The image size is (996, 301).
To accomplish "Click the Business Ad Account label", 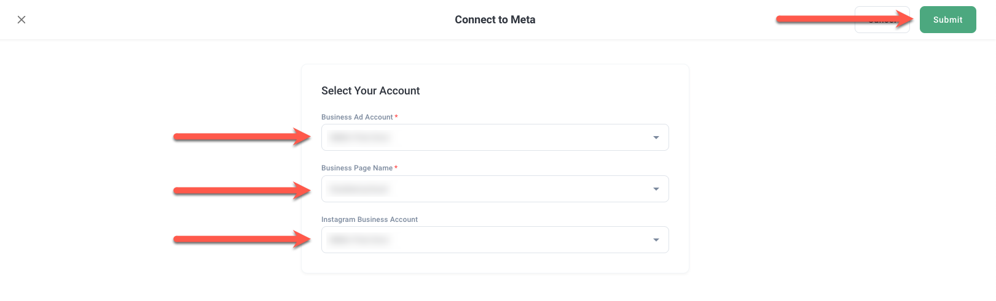I will coord(357,117).
